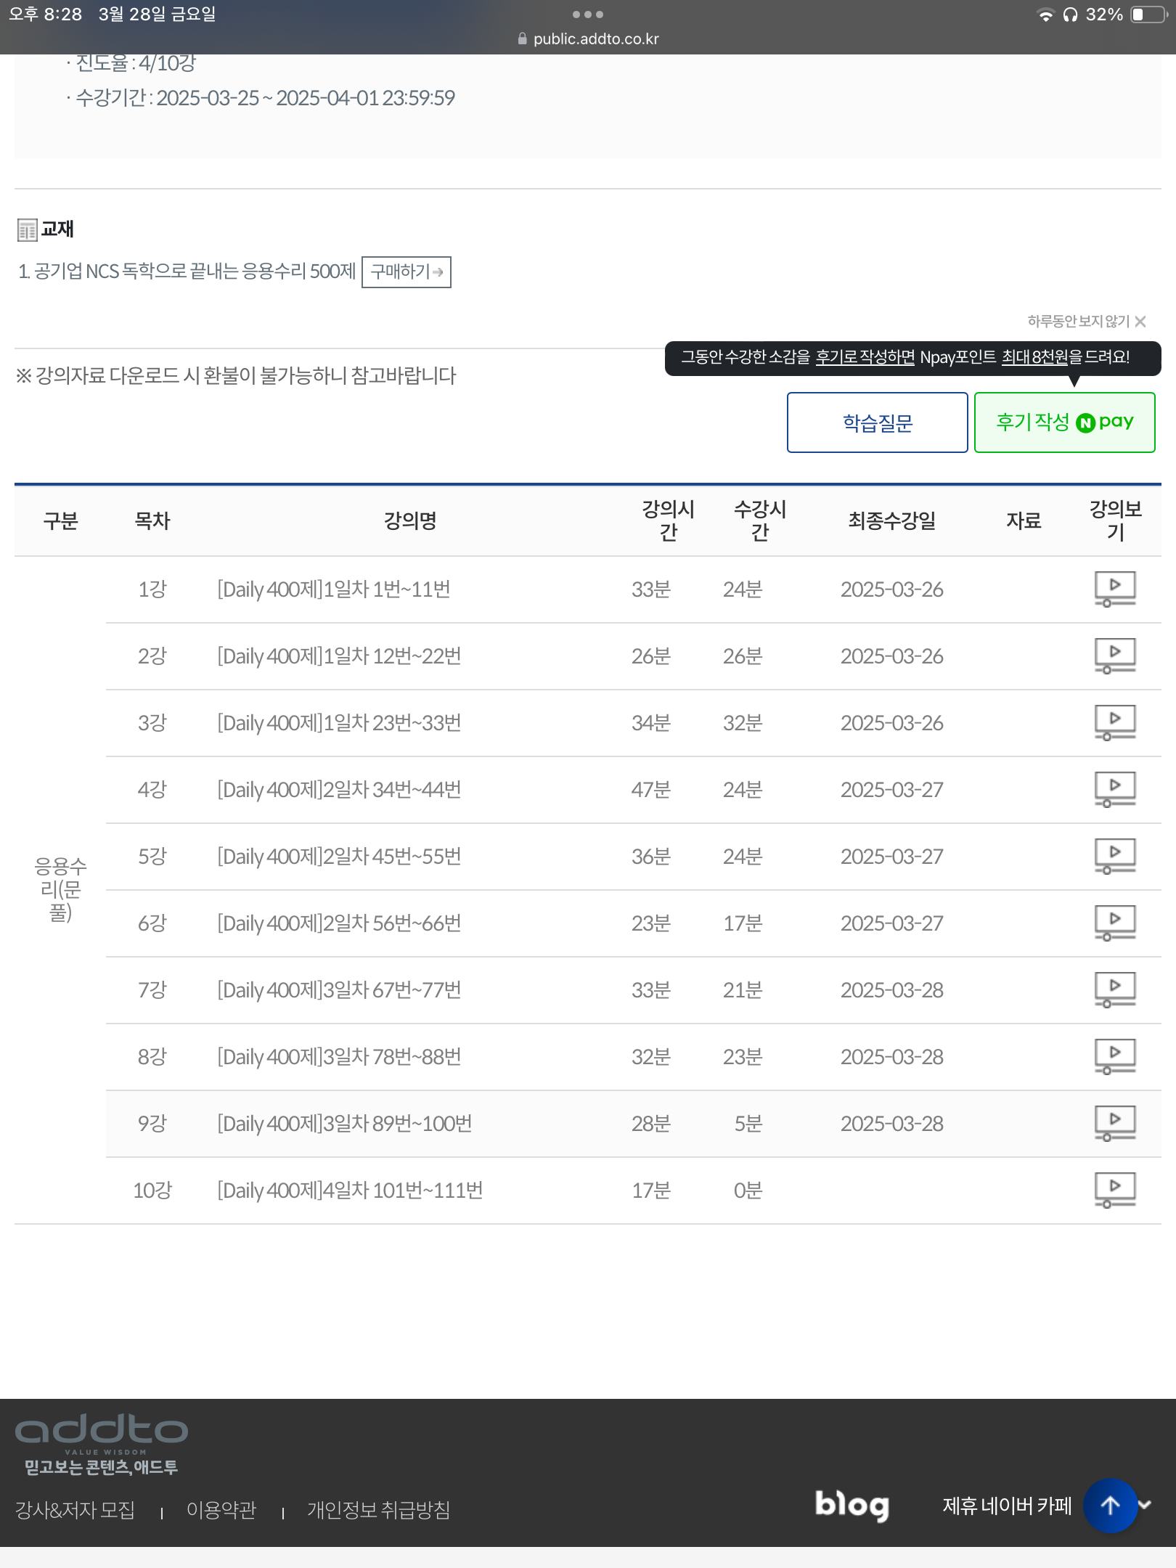Open the 이용약관 link
This screenshot has height=1568, width=1176.
[221, 1511]
